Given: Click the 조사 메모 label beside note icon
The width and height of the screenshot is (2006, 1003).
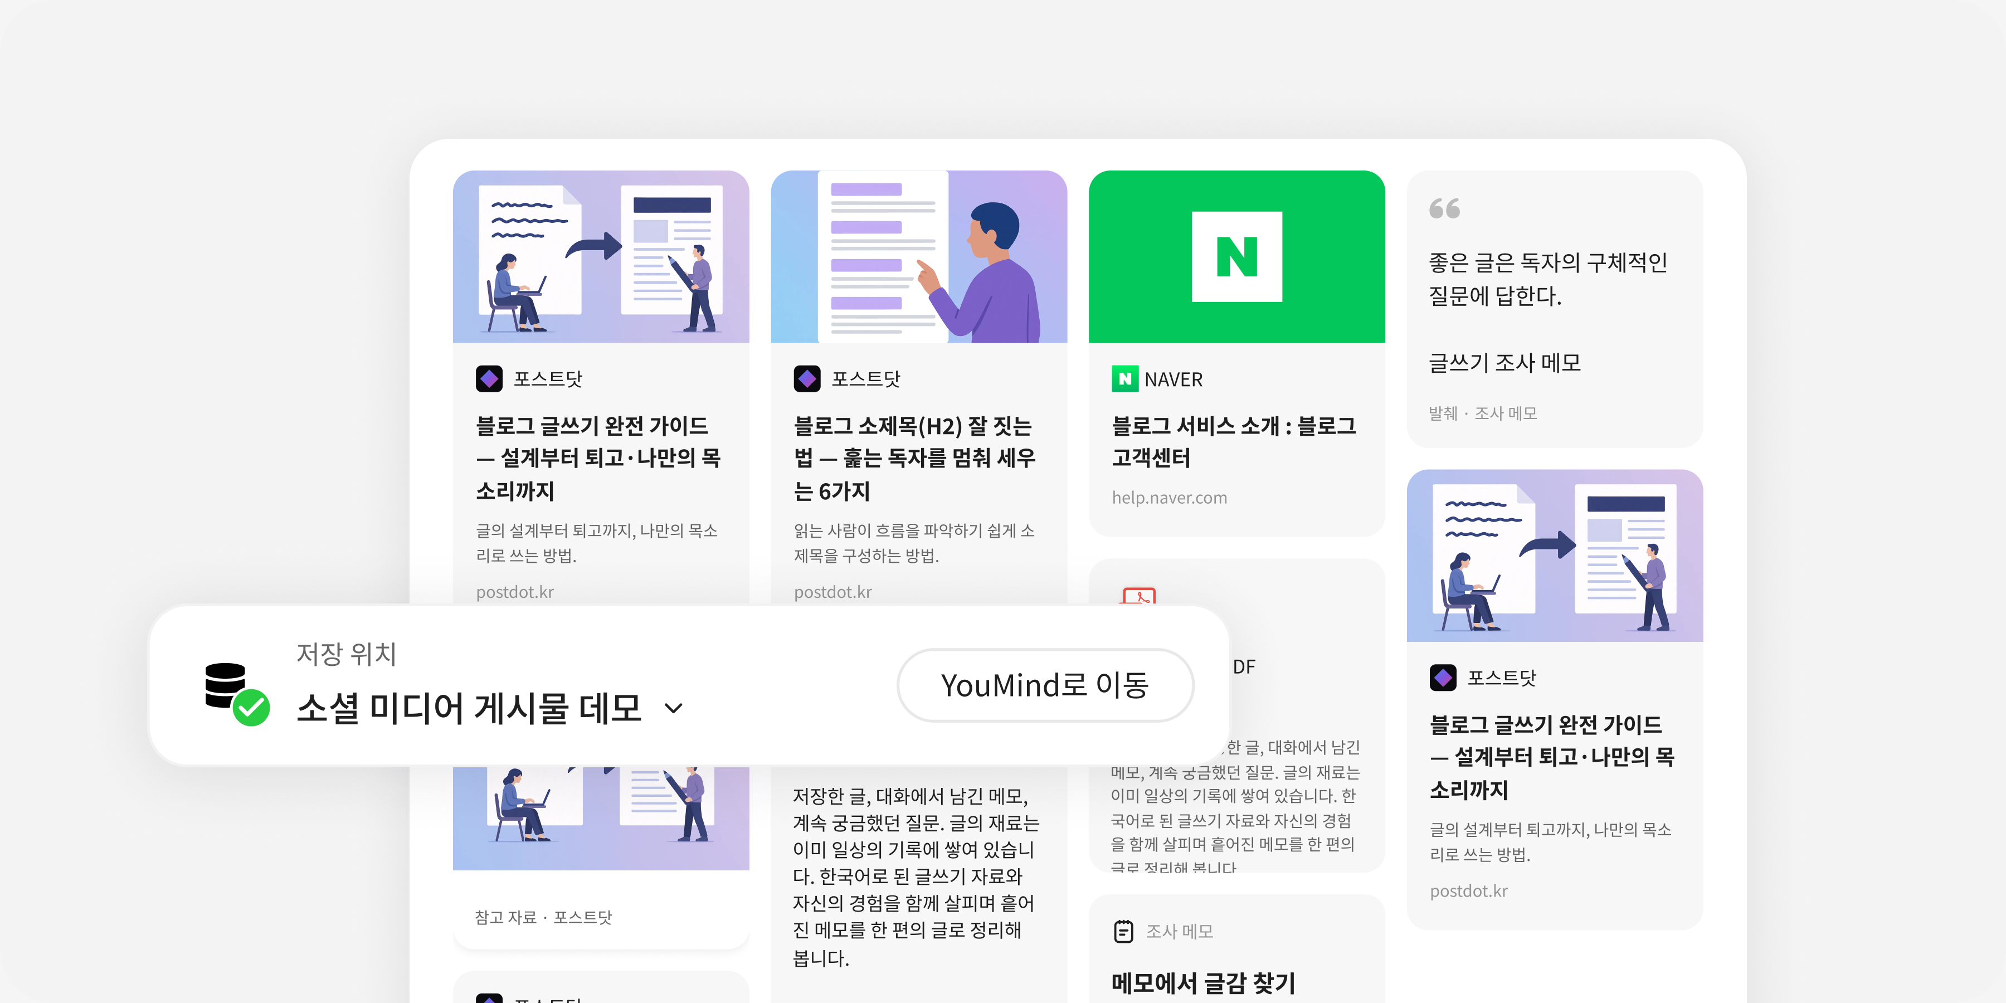Looking at the screenshot, I should point(1179,931).
